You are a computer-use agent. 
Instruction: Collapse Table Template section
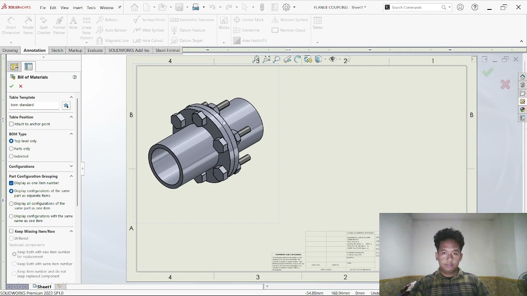pos(71,97)
